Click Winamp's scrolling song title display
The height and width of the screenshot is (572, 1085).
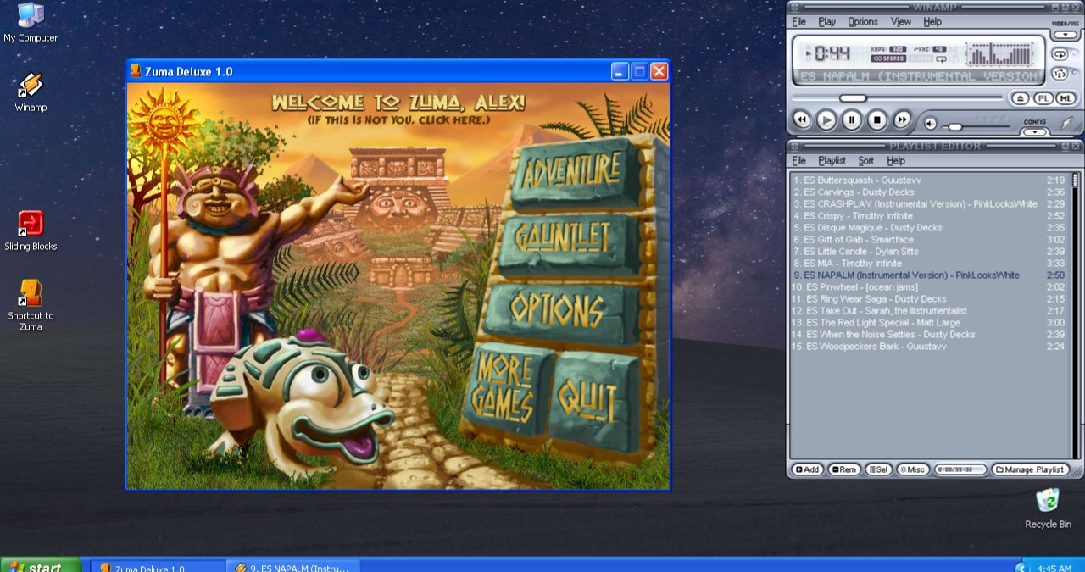point(919,76)
